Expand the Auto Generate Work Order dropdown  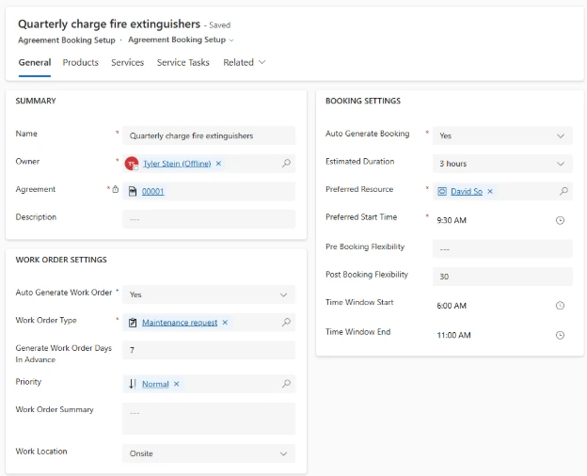(284, 294)
